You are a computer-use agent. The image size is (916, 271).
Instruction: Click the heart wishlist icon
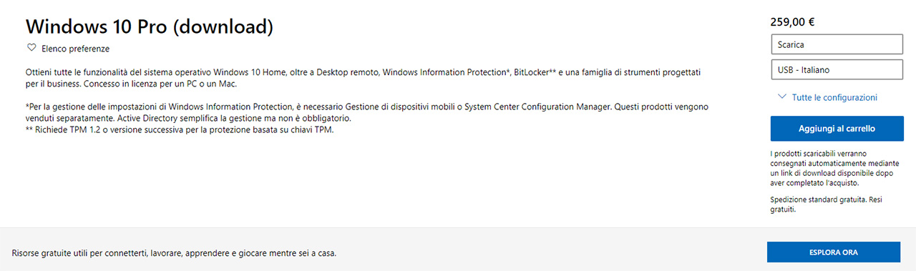click(x=31, y=49)
